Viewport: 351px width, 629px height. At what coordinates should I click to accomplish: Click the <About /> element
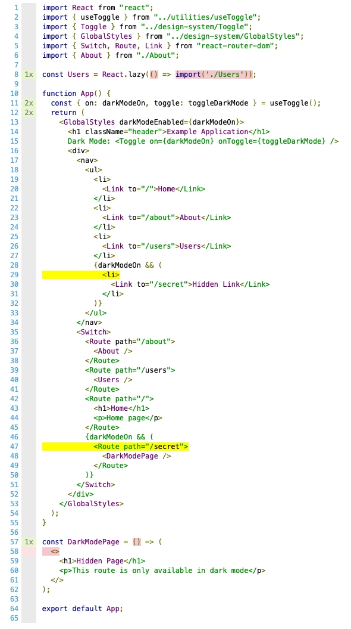pos(113,351)
